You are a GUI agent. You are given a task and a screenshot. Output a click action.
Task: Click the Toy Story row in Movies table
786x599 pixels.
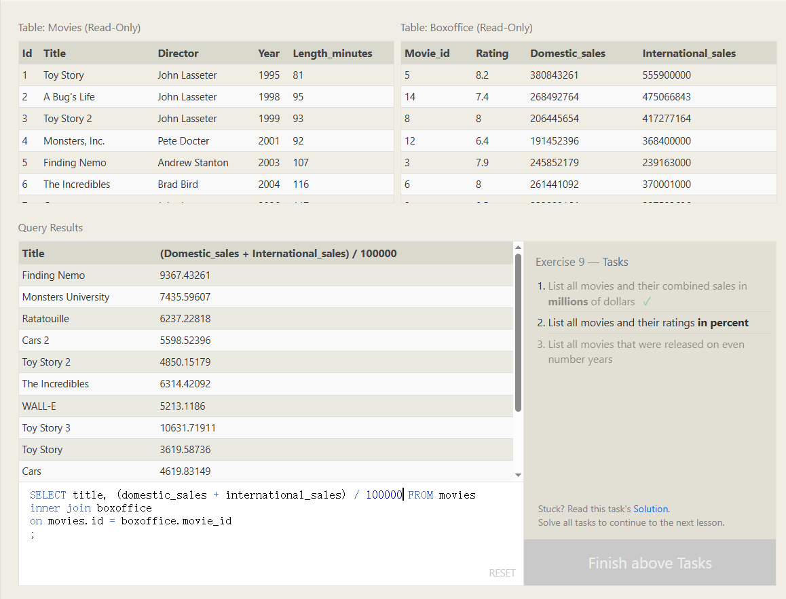(206, 75)
